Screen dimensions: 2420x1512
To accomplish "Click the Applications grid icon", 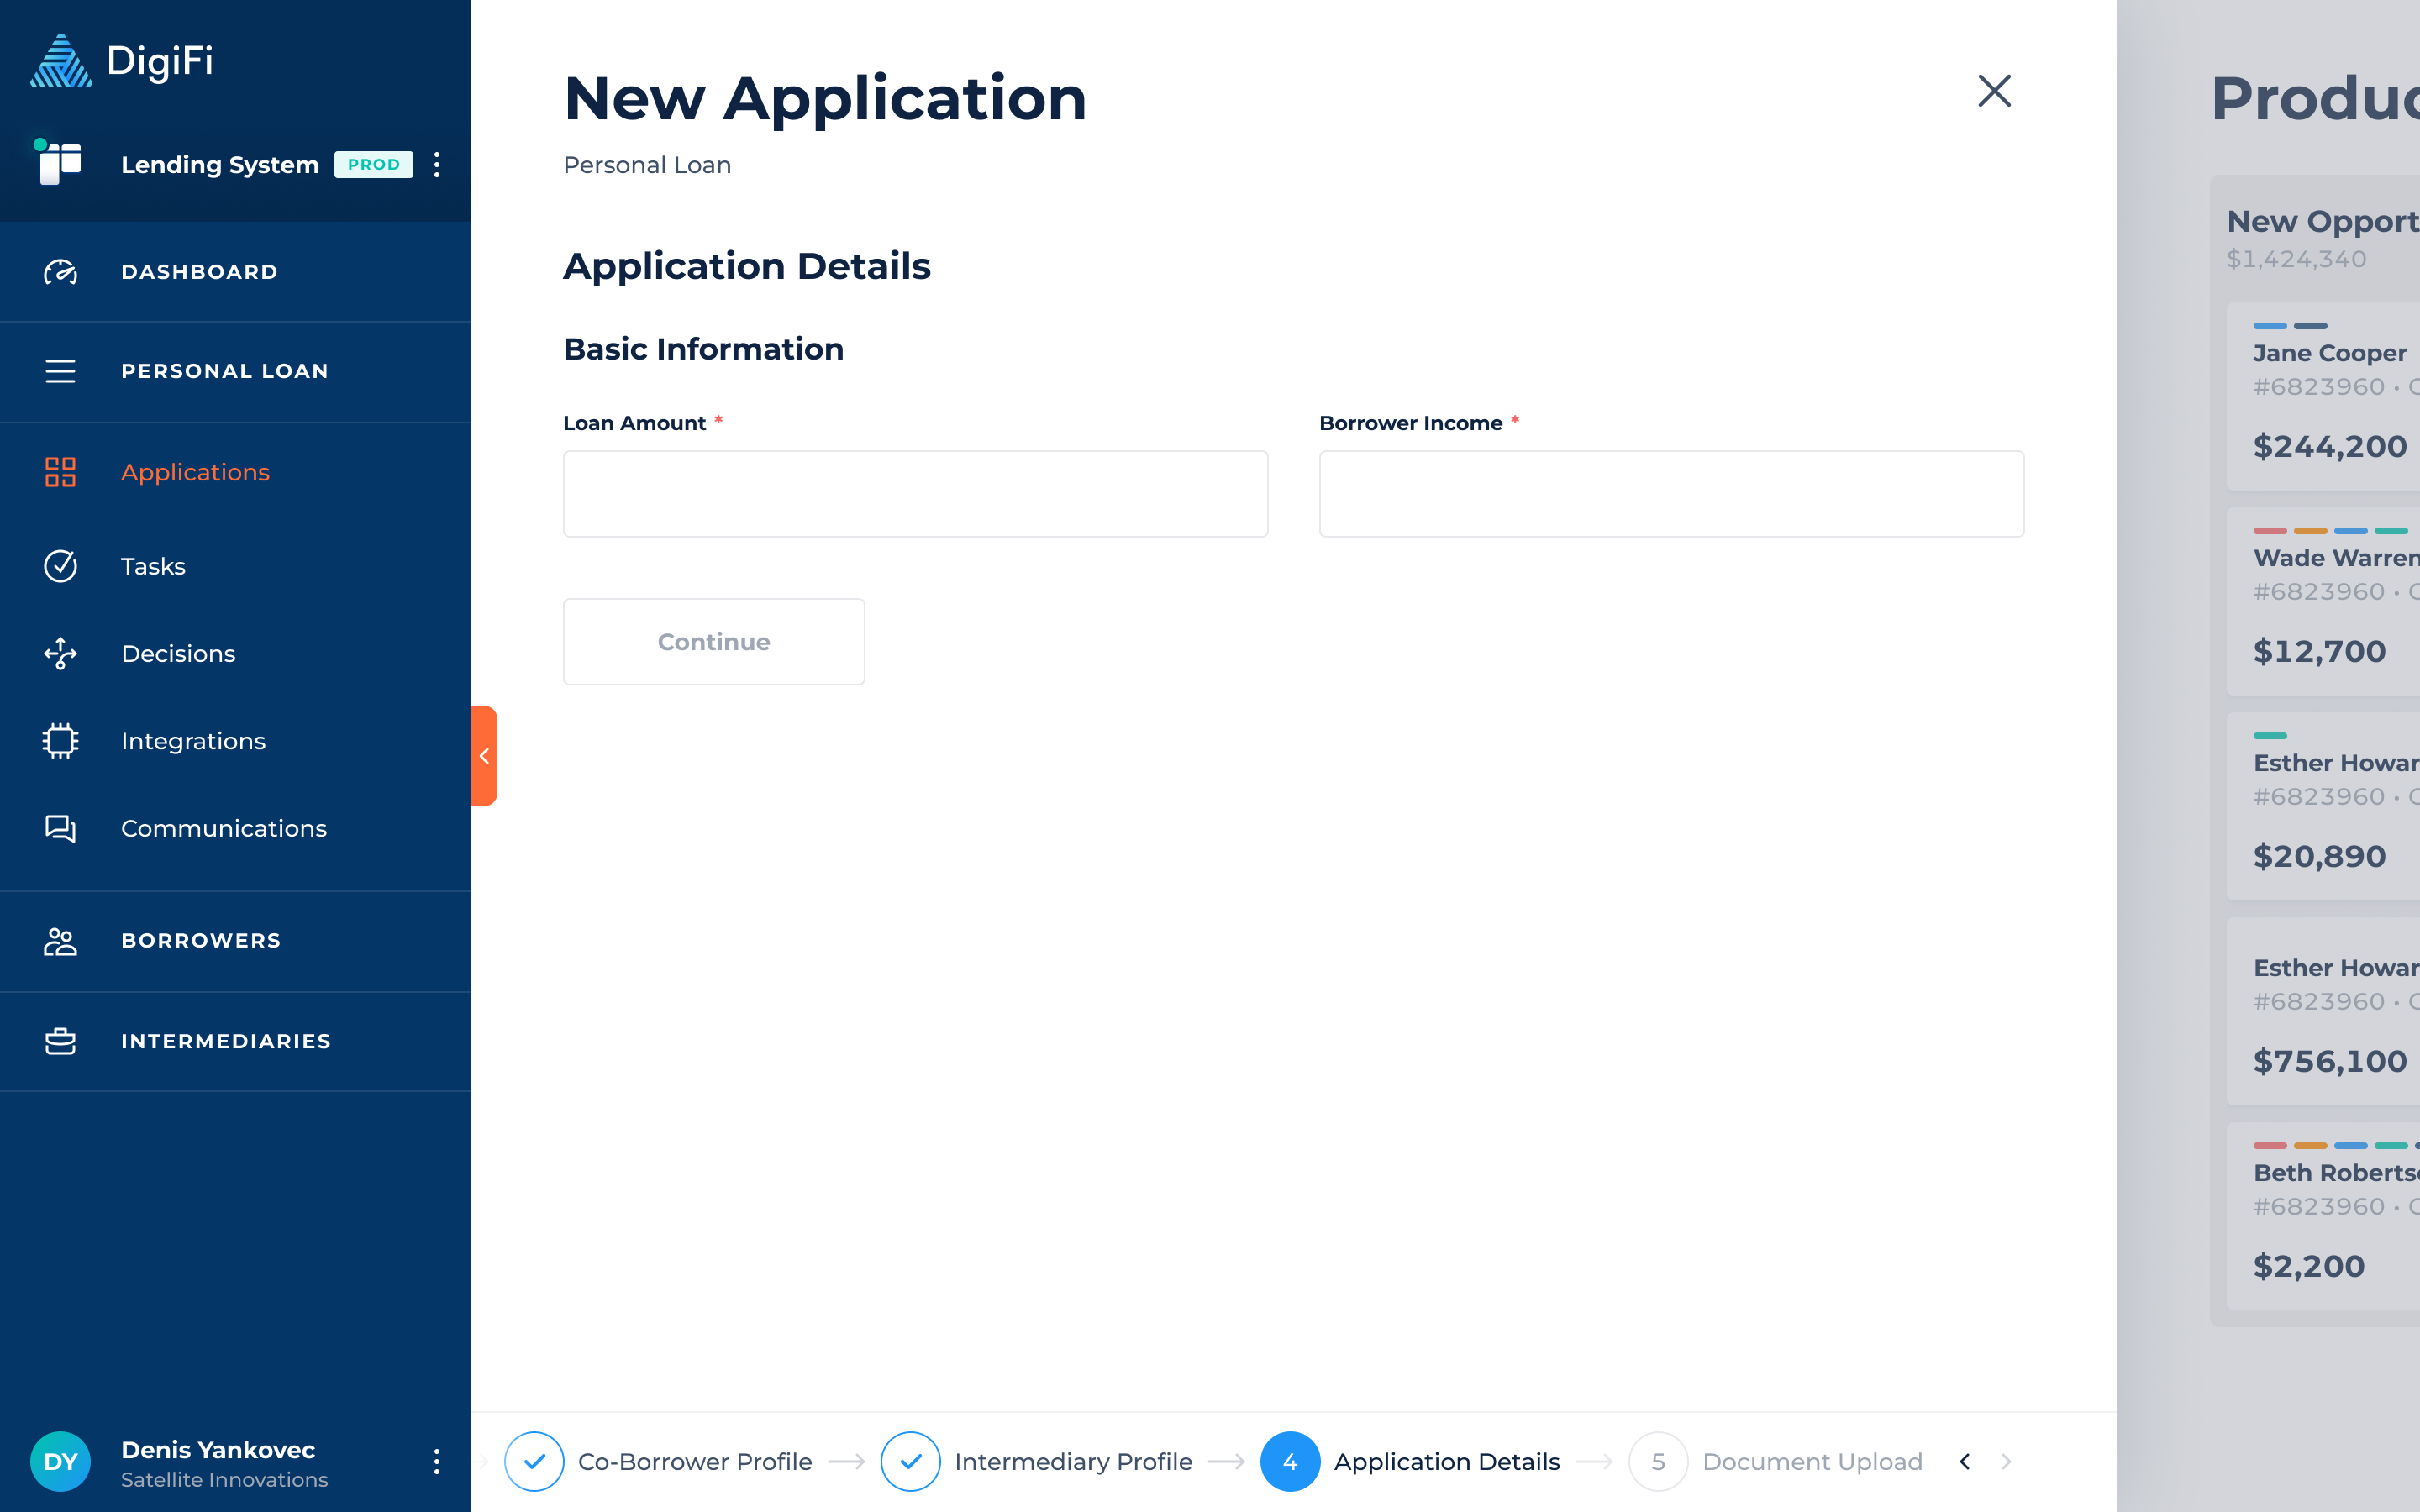I will click(60, 472).
